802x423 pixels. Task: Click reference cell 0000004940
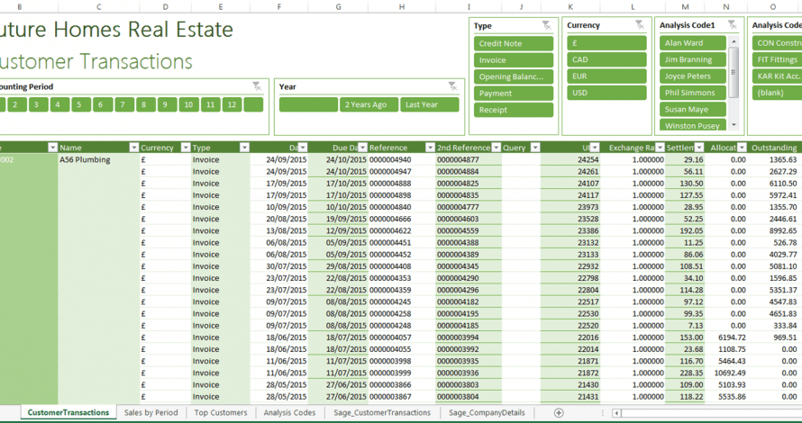pyautogui.click(x=402, y=159)
